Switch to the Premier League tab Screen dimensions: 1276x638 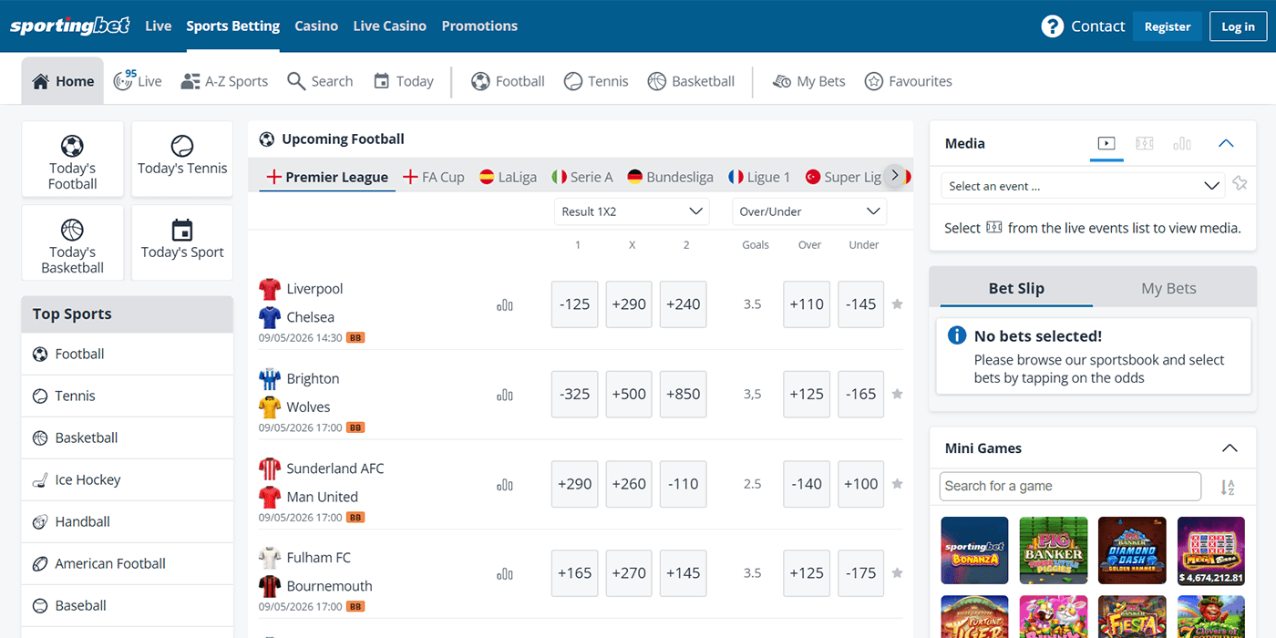(x=328, y=177)
